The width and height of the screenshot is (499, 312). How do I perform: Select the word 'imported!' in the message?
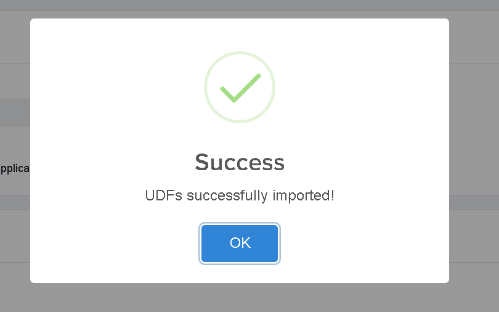[303, 195]
